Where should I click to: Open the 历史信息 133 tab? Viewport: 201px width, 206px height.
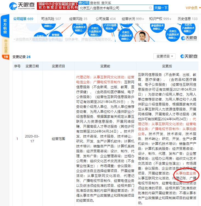pyautogui.click(x=188, y=19)
